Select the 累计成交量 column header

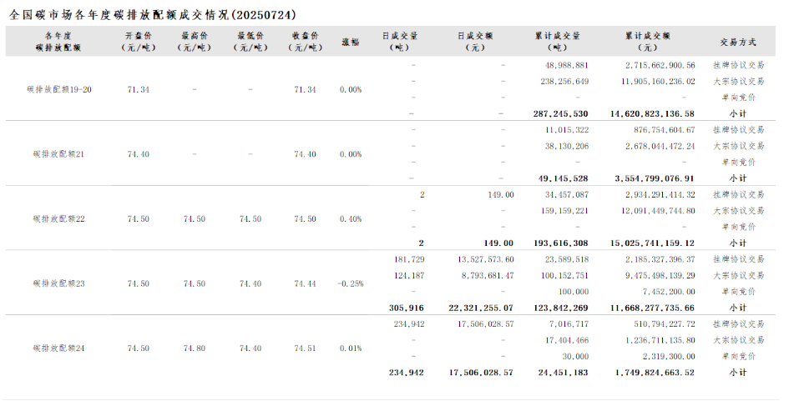click(557, 42)
